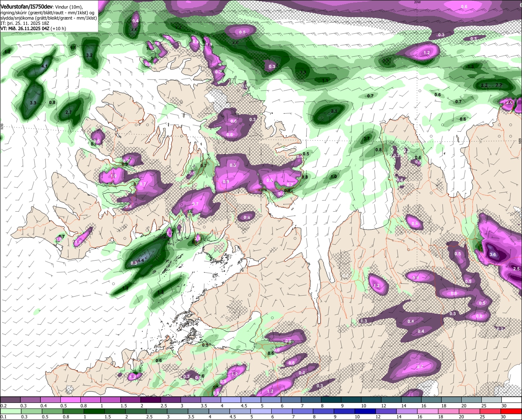The height and width of the screenshot is (420, 522).
Task: Click the "3.2" precipitation value on the map
Action: pos(90,55)
